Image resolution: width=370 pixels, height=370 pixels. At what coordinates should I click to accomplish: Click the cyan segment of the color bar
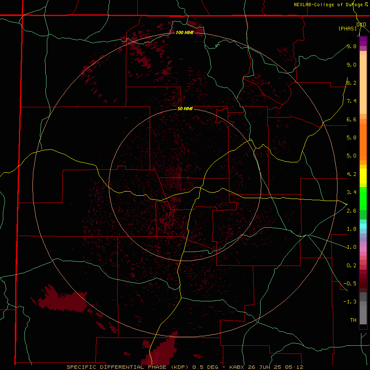pyautogui.click(x=363, y=226)
